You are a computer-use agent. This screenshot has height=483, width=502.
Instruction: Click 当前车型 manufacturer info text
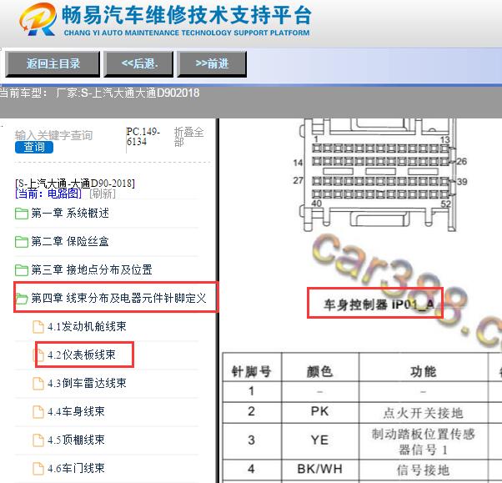tap(99, 93)
